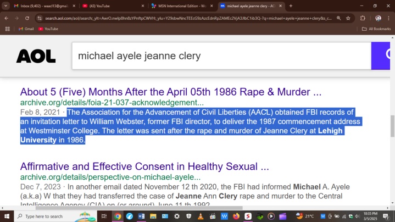Go back to the previous page
The width and height of the screenshot is (395, 222).
(x=6, y=18)
